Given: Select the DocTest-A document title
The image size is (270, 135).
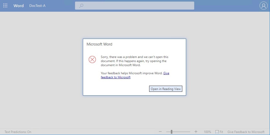Looking at the screenshot, I should [37, 6].
